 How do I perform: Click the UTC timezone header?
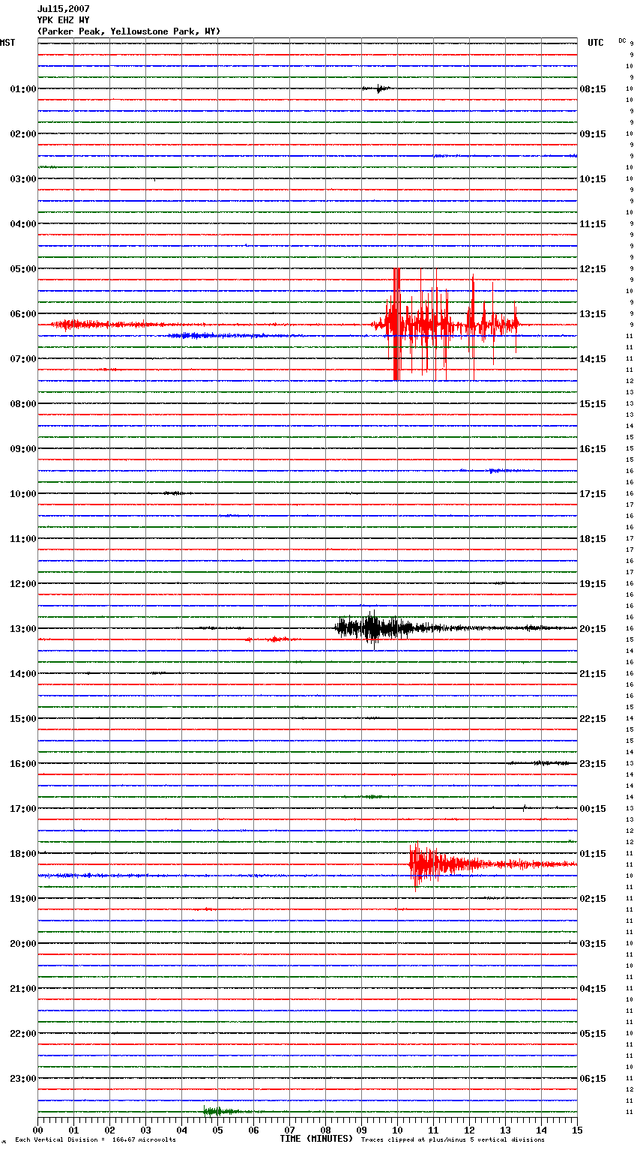pyautogui.click(x=596, y=43)
